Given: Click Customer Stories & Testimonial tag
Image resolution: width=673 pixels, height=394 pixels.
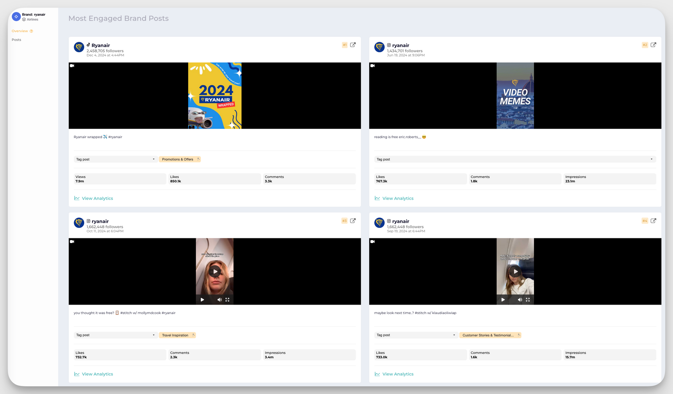Looking at the screenshot, I should [x=490, y=335].
